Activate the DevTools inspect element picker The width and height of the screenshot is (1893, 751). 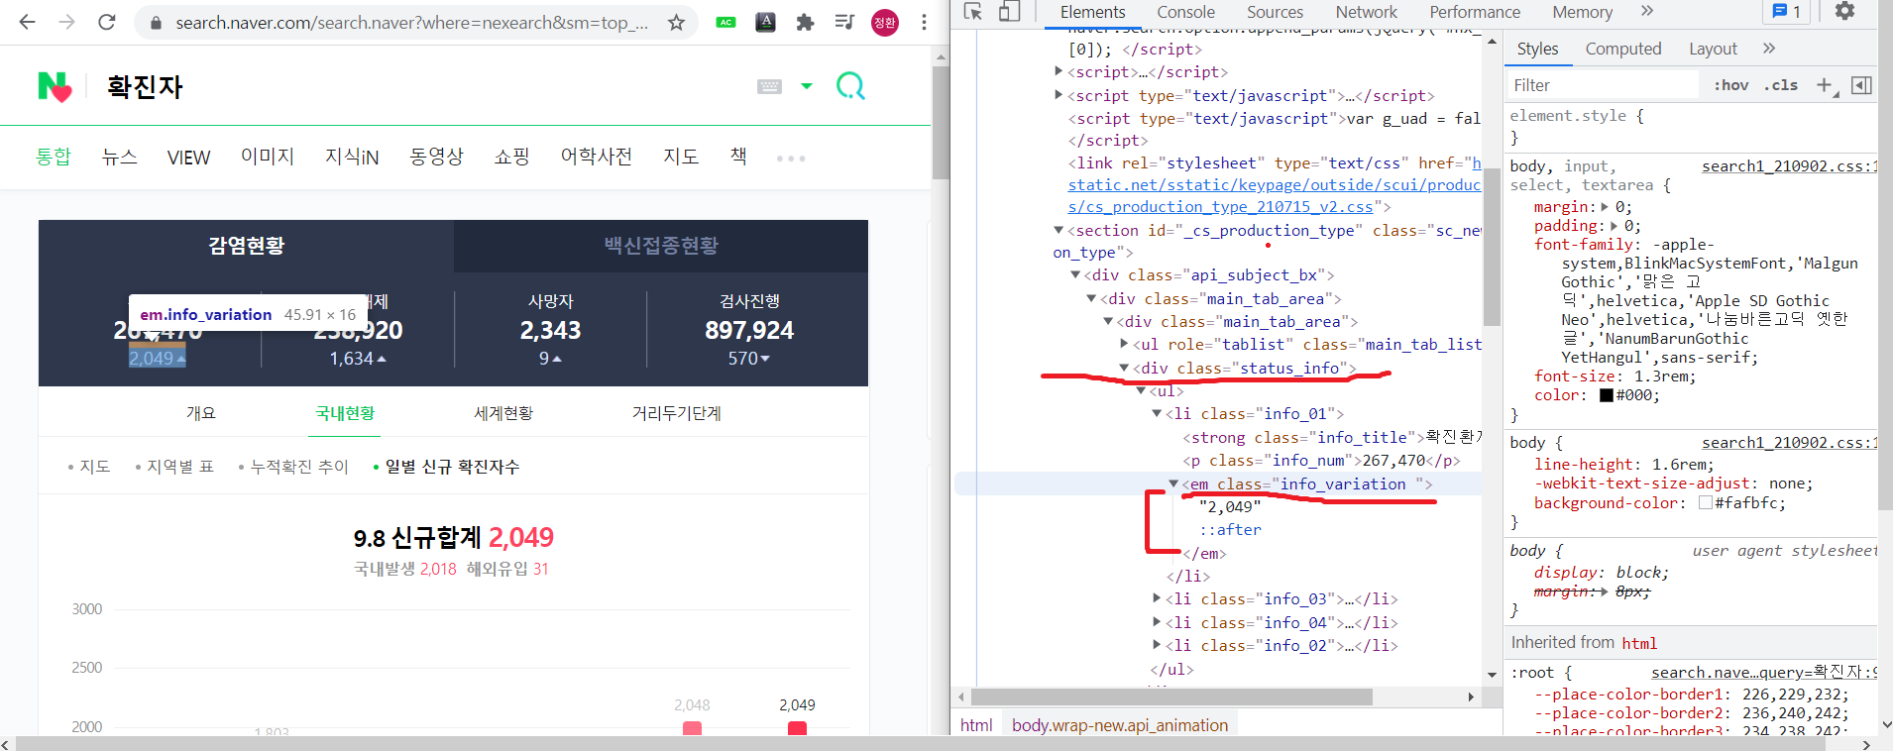(x=973, y=11)
